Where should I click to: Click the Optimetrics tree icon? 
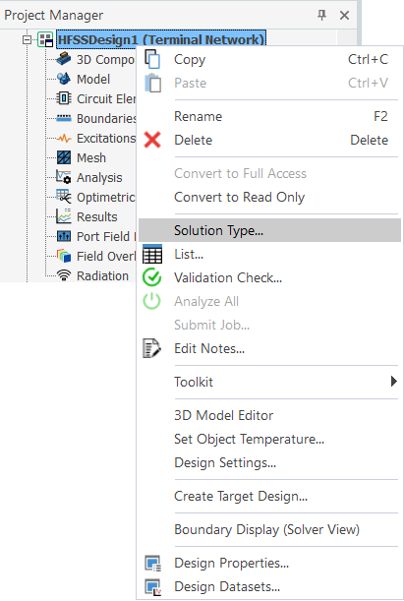64,197
